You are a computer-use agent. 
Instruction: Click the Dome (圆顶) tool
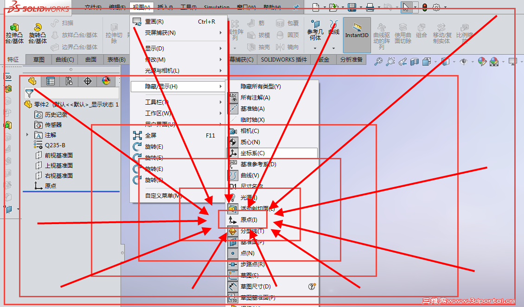(288, 35)
